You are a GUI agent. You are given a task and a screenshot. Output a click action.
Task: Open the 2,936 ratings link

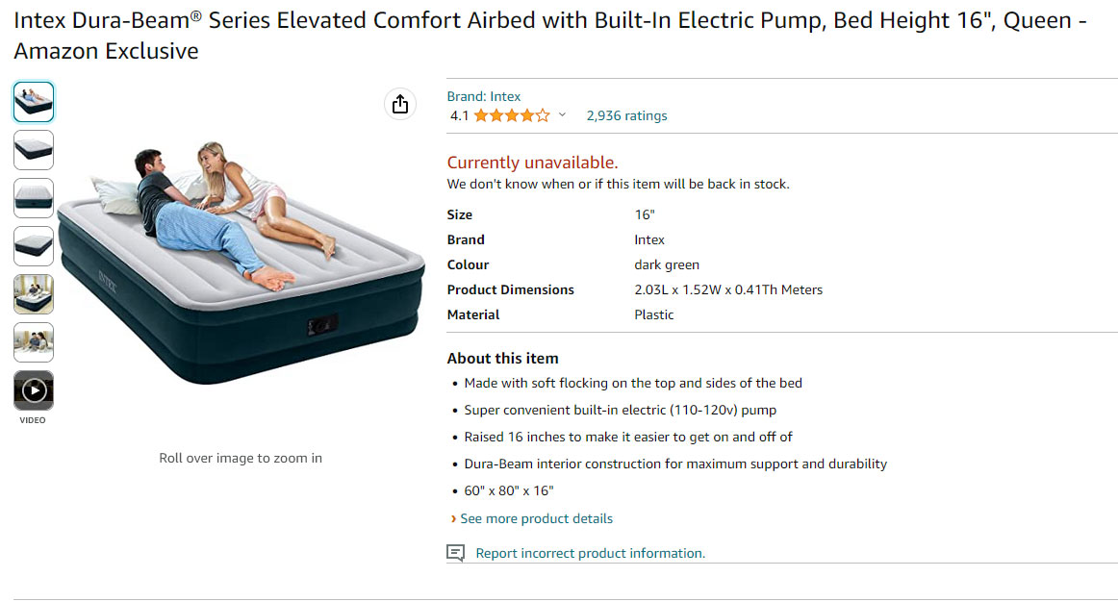click(x=626, y=115)
